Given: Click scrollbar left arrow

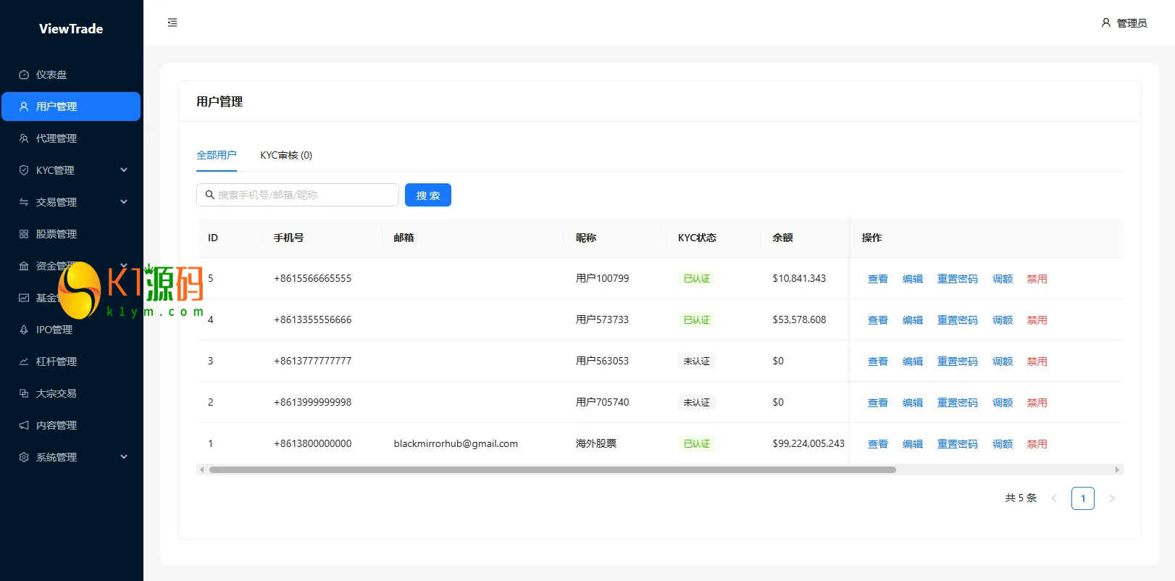Looking at the screenshot, I should (201, 469).
